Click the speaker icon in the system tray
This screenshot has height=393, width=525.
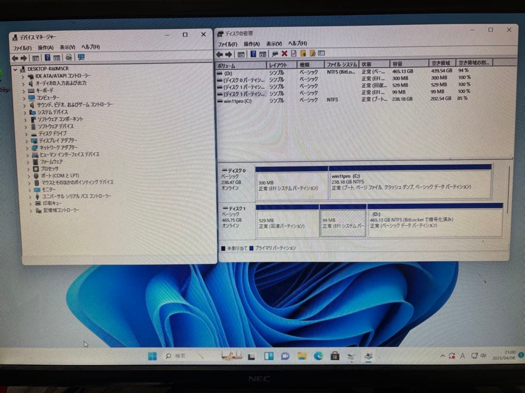[483, 356]
